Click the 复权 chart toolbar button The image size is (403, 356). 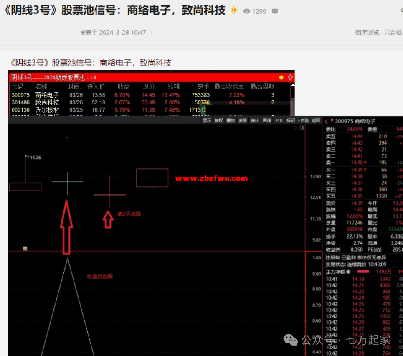click(x=219, y=120)
